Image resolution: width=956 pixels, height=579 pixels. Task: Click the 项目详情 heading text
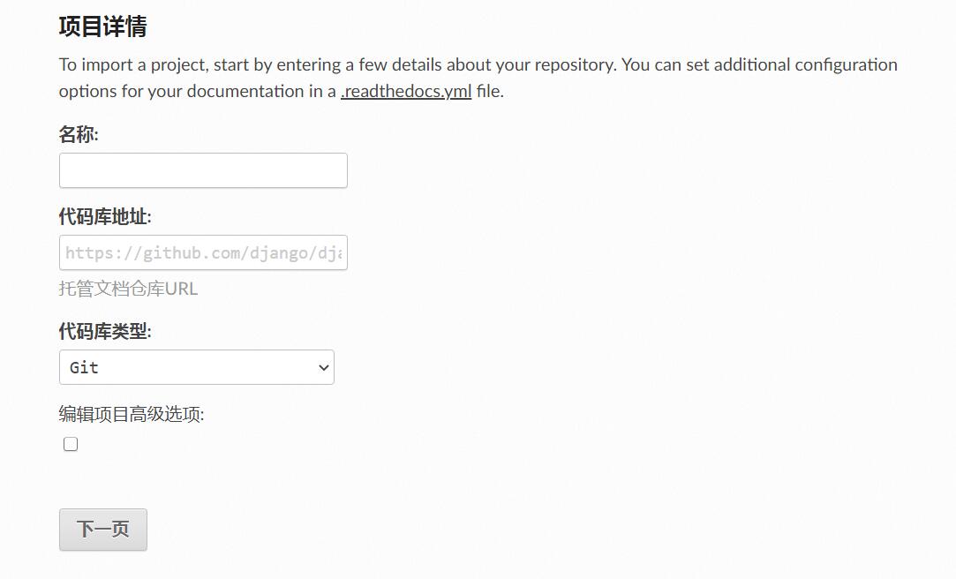(103, 26)
